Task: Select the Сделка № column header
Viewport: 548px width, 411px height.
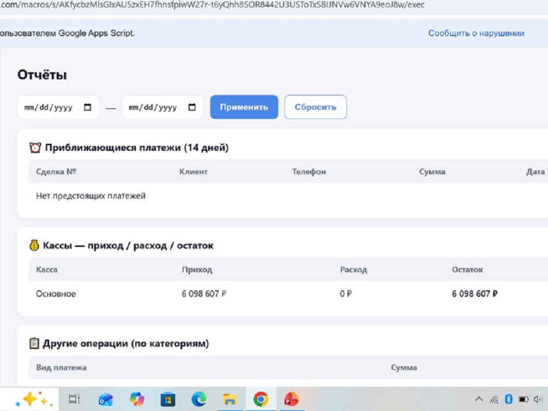Action: point(56,172)
